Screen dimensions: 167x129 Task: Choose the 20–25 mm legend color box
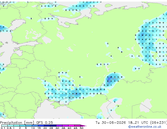[47, 126]
